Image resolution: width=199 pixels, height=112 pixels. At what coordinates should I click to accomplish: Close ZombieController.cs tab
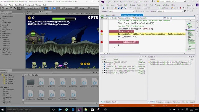[x=142, y=15]
